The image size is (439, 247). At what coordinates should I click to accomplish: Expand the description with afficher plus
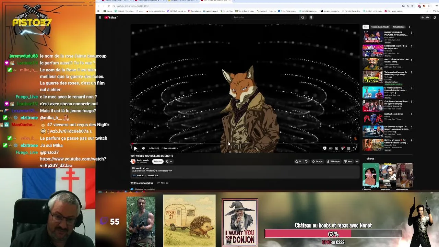[x=153, y=176]
